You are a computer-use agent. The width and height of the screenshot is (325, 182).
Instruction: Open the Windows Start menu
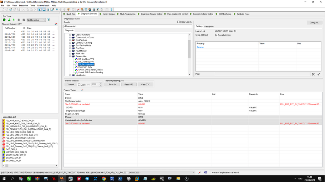[4, 179]
